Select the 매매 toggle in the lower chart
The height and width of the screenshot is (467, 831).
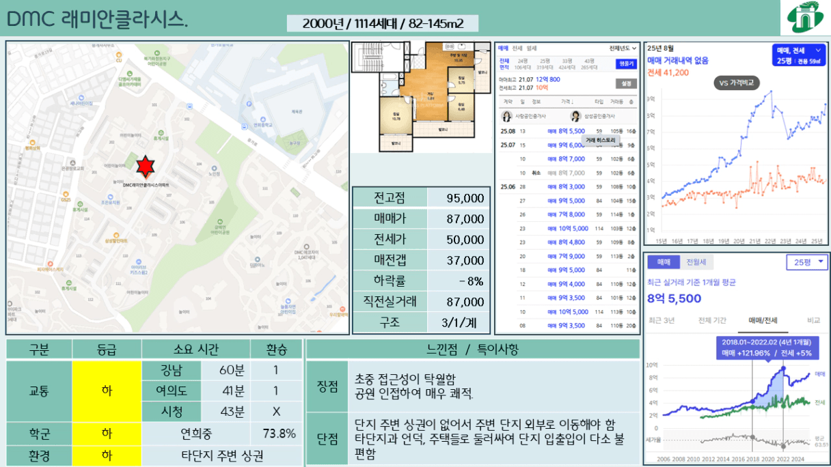click(x=664, y=262)
